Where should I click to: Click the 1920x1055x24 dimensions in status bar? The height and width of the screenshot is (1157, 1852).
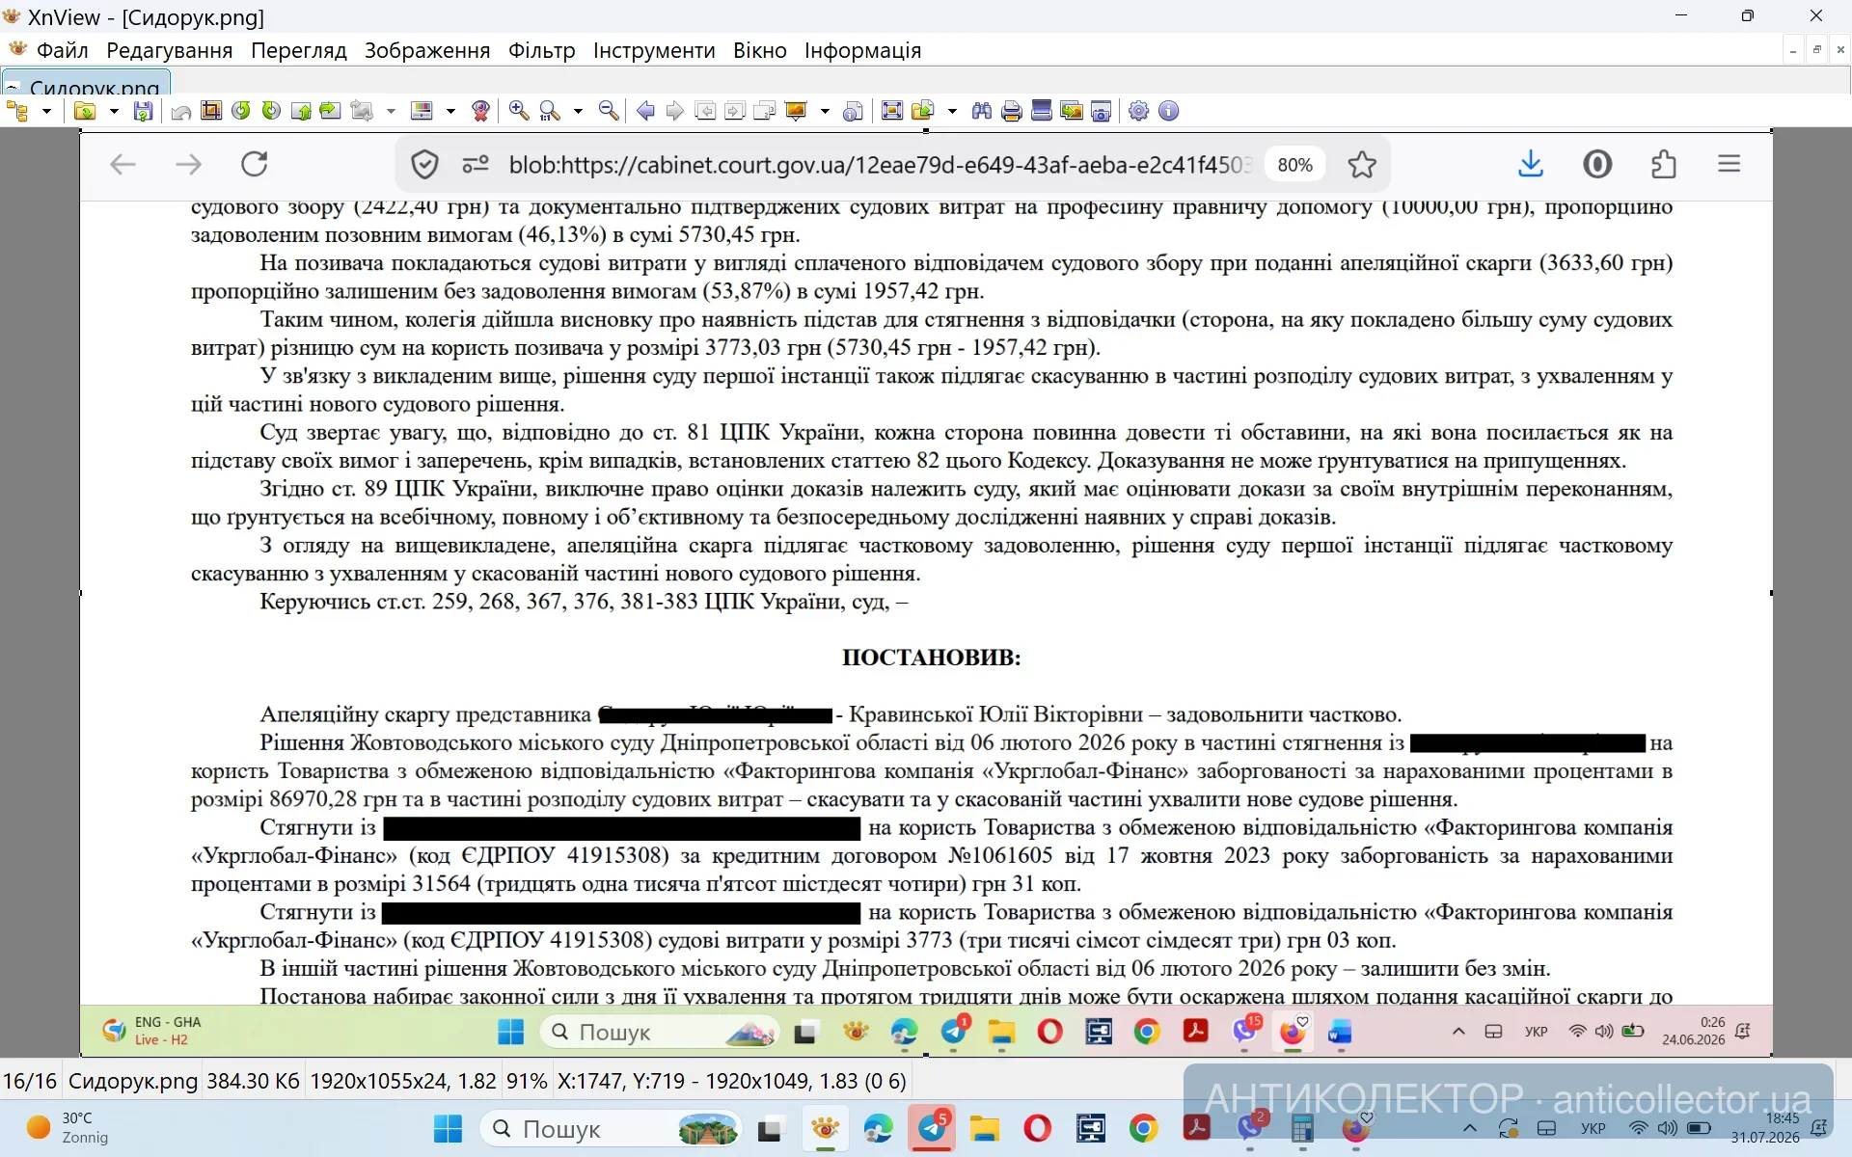(x=403, y=1081)
